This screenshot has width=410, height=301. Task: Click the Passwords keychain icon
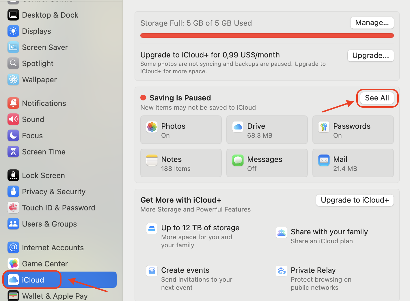coord(324,127)
